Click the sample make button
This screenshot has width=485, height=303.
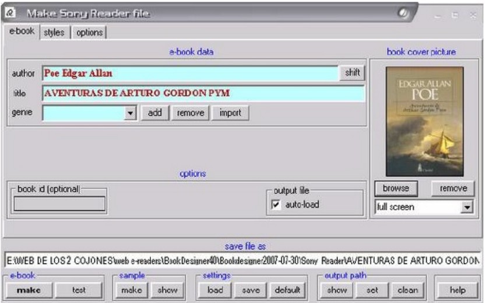coord(132,290)
